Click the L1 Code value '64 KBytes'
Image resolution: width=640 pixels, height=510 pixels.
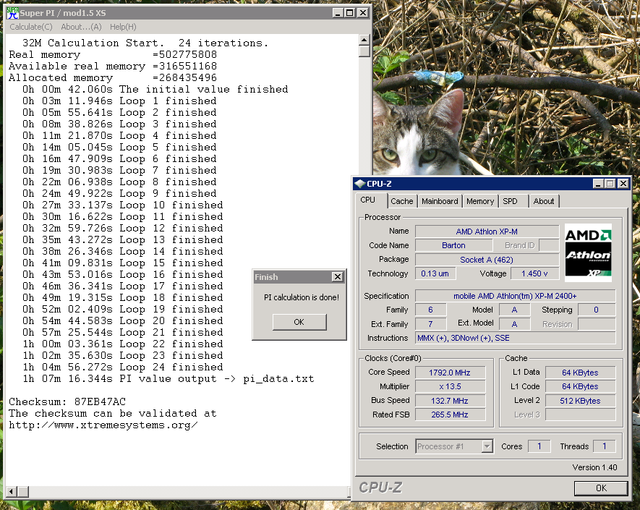coord(580,386)
